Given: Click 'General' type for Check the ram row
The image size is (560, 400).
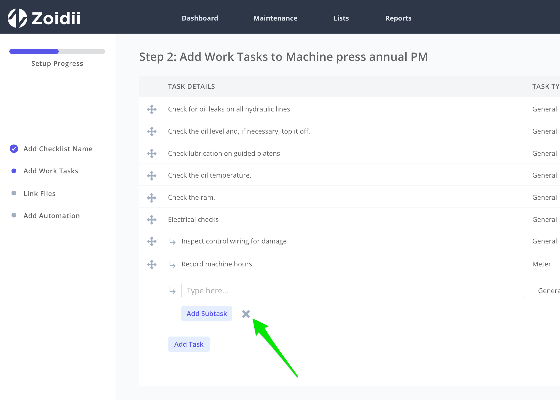Looking at the screenshot, I should (x=545, y=197).
